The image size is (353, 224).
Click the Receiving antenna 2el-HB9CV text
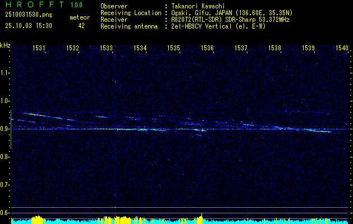(218, 26)
